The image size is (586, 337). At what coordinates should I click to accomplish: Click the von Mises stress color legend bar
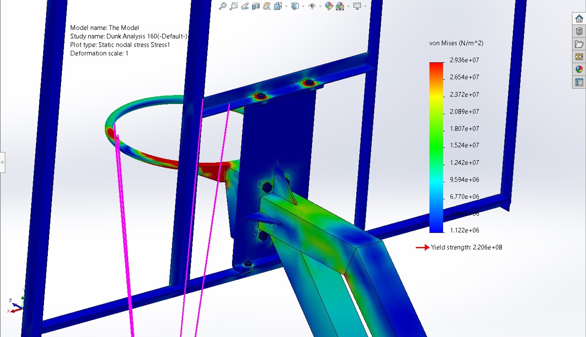coord(436,147)
